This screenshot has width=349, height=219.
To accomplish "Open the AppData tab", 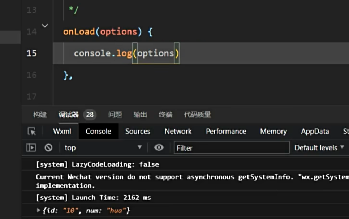I will [315, 132].
